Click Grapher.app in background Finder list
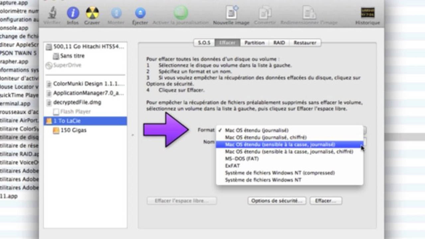This screenshot has width=425, height=239. (x=14, y=61)
